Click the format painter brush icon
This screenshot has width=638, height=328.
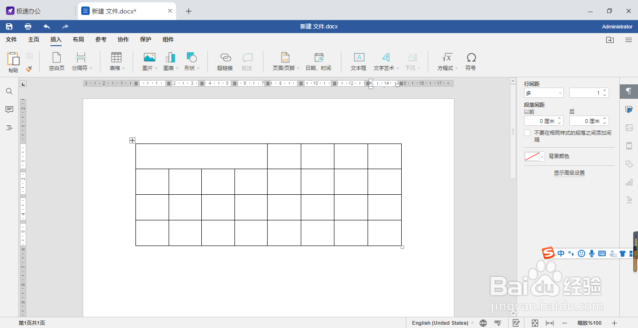[29, 68]
